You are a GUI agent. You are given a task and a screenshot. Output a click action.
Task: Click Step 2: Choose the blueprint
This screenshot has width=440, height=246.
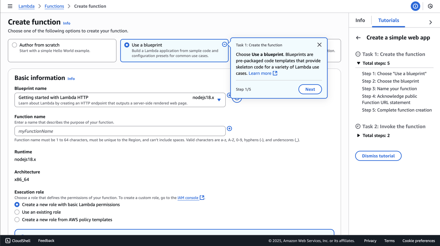tap(390, 81)
